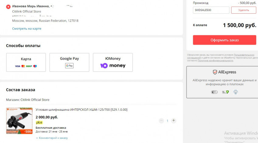The width and height of the screenshot is (258, 143).
Task: Click the green shield security badge icon
Action: tap(225, 92)
